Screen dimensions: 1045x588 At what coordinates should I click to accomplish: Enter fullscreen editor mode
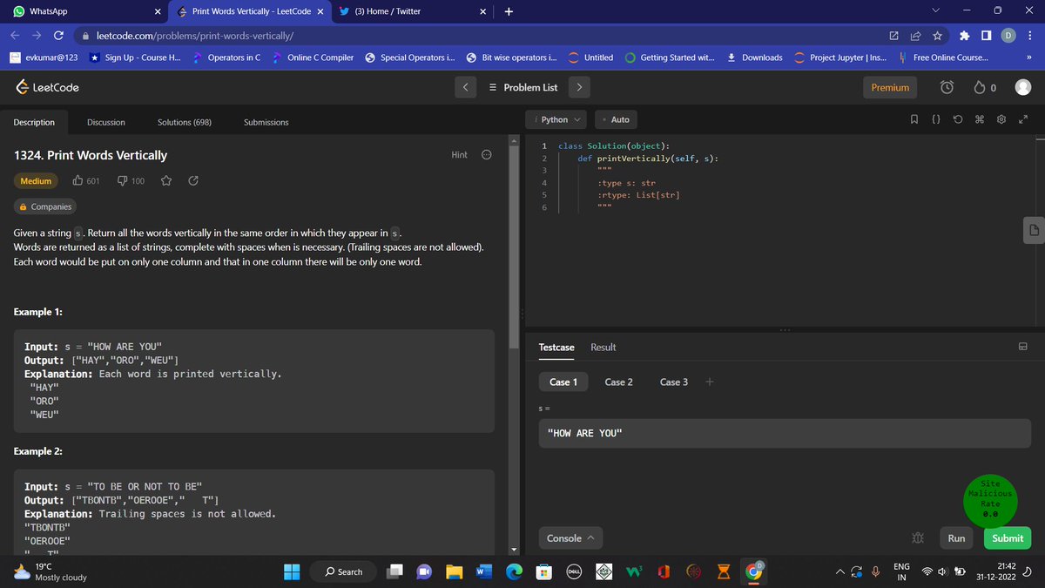pos(1023,119)
